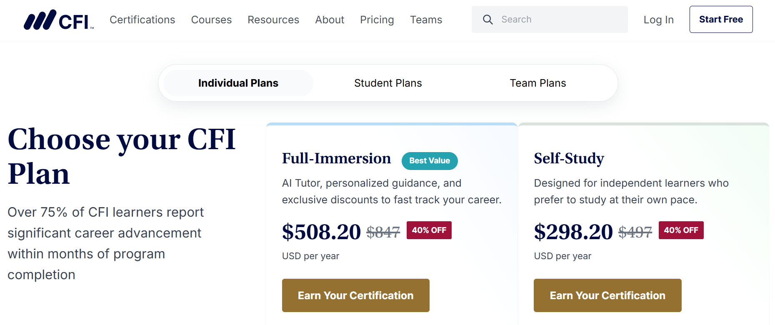This screenshot has height=325, width=775.
Task: Open the Resources menu
Action: click(x=273, y=20)
